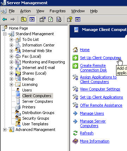Click the Printers tree icon
This screenshot has width=127, height=151.
click(x=18, y=107)
